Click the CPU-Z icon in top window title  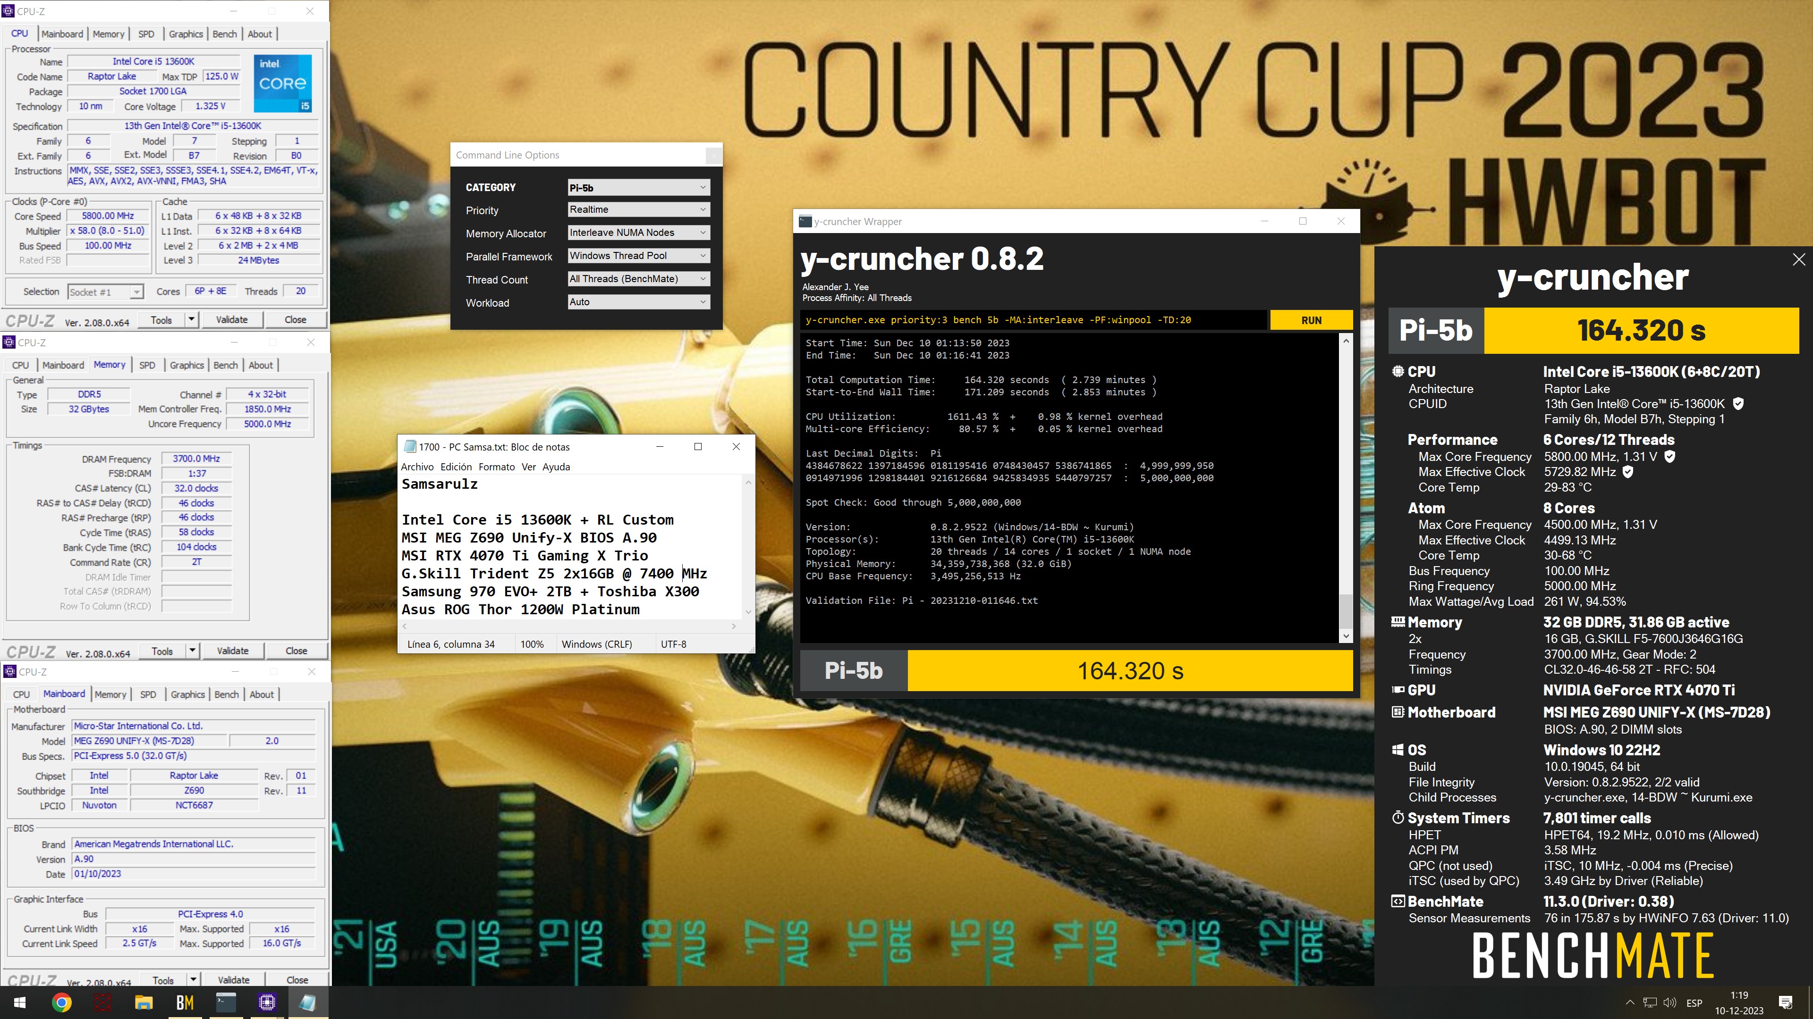pos(8,11)
